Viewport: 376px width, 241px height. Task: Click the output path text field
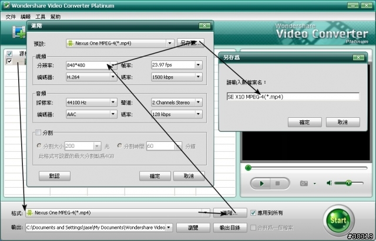pyautogui.click(x=95, y=228)
